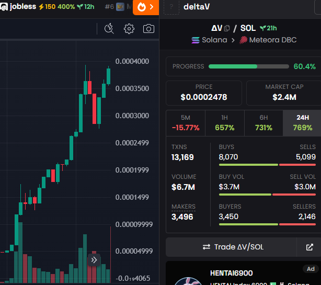Expand chart with double chevron button
321x285 pixels.
pyautogui.click(x=94, y=260)
